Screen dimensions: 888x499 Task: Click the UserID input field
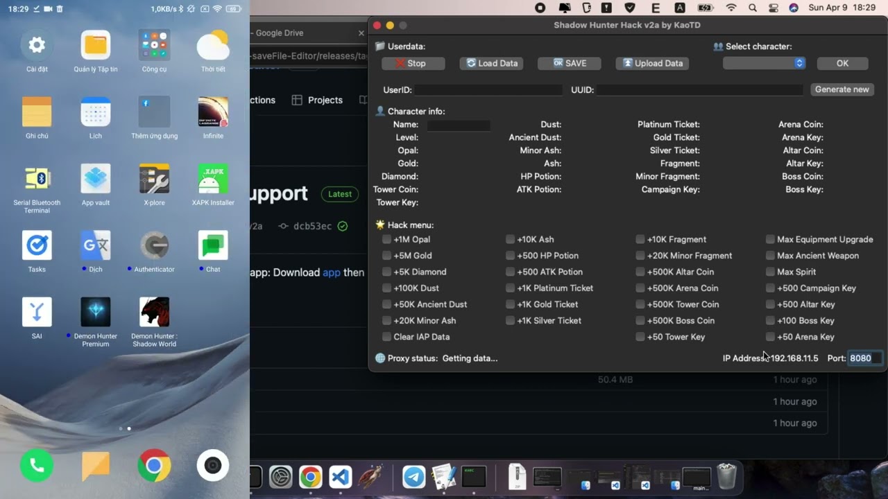489,90
